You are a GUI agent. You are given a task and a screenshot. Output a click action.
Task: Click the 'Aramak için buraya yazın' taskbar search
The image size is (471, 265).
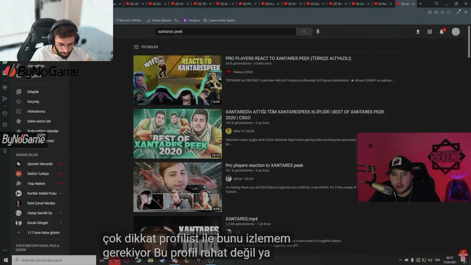[x=54, y=260]
